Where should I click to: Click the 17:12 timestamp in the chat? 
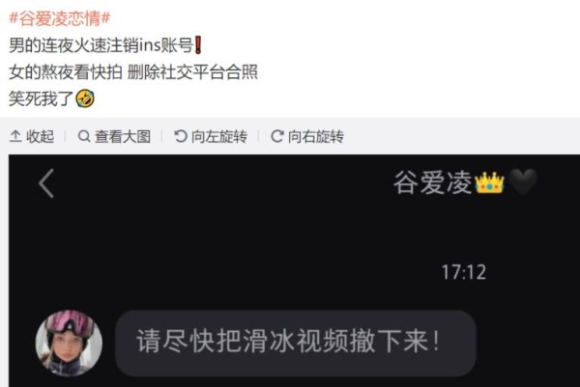(x=464, y=272)
